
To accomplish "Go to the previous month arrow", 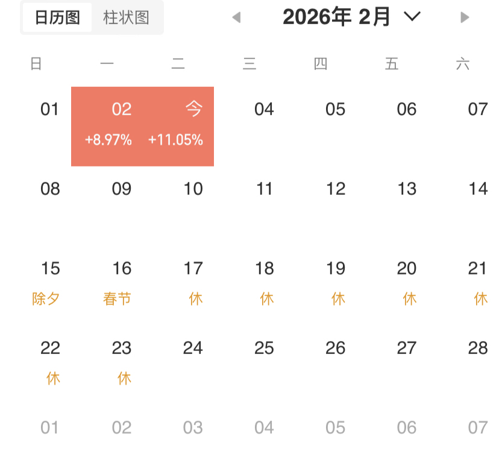I will [236, 17].
